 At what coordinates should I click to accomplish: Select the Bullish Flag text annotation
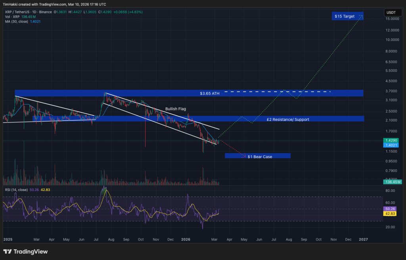[x=175, y=109]
